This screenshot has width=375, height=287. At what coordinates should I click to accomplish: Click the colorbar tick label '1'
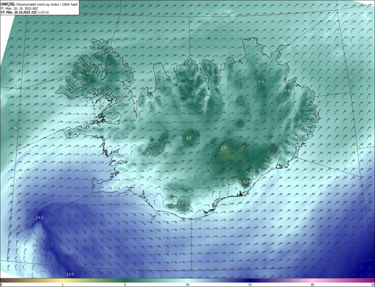pyautogui.click(x=63, y=285)
